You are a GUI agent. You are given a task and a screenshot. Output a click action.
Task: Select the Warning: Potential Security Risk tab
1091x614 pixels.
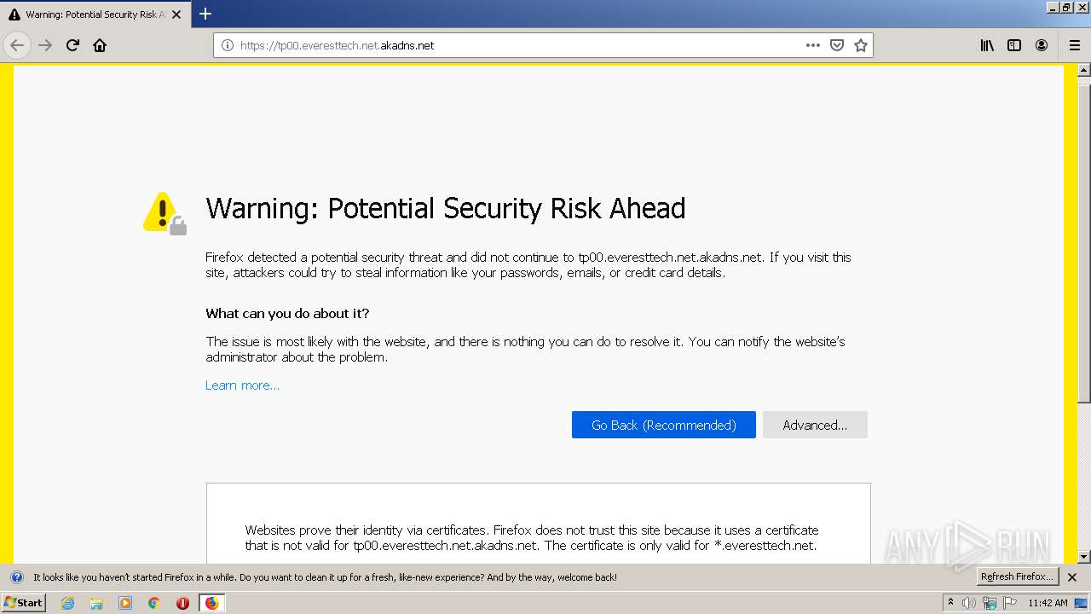click(89, 14)
